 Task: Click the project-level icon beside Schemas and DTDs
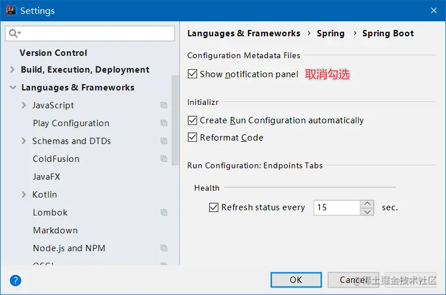(x=164, y=141)
